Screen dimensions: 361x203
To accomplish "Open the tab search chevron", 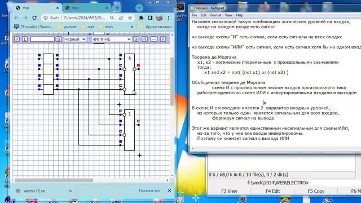I will (x=139, y=8).
